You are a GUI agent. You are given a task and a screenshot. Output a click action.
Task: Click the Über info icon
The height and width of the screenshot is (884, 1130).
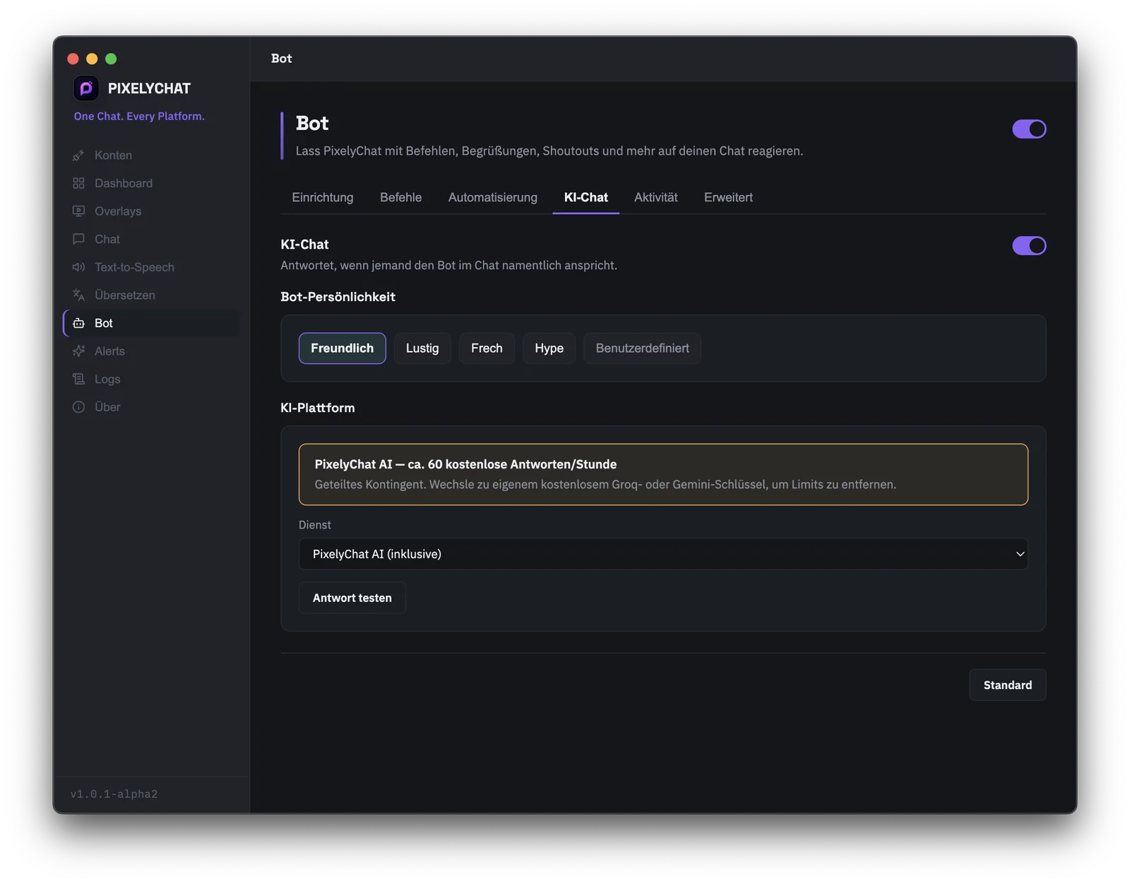(x=78, y=407)
